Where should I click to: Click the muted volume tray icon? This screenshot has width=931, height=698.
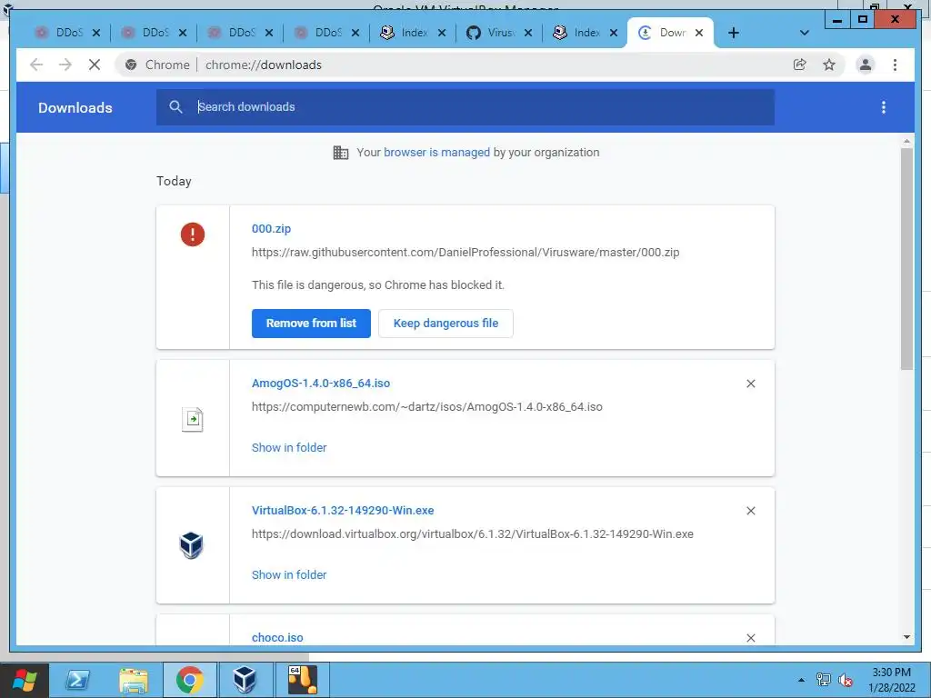pos(845,680)
